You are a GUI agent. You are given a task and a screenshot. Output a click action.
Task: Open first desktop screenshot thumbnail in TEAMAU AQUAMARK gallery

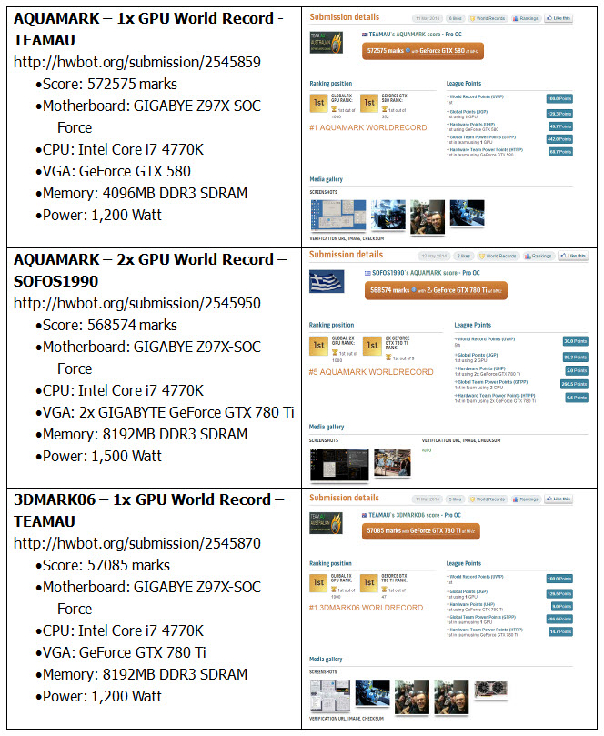tap(337, 215)
